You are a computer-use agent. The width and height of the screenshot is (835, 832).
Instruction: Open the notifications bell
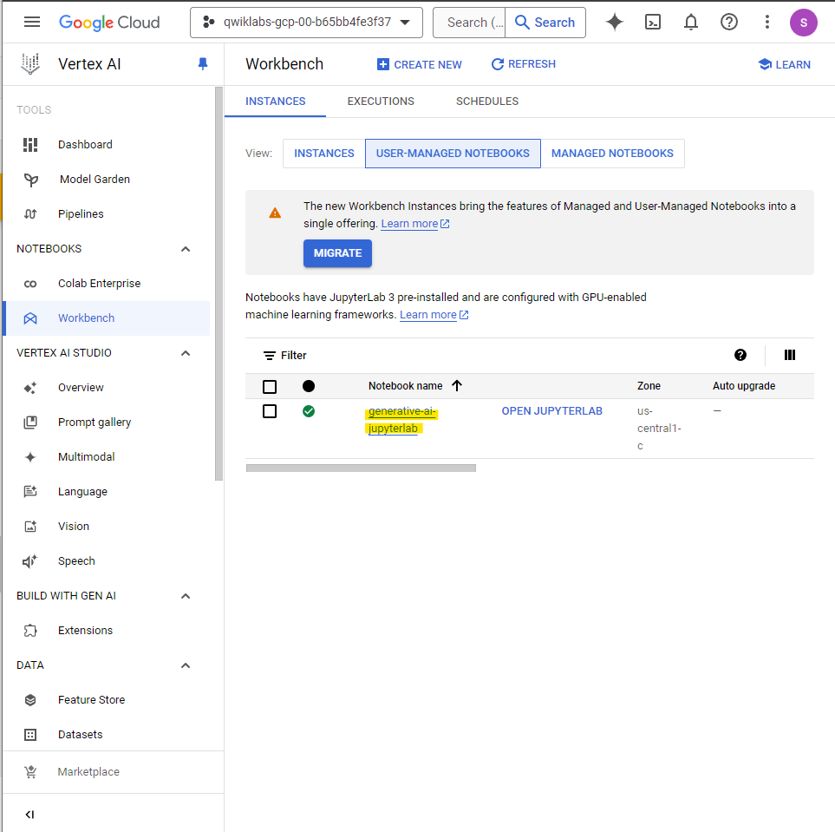click(x=691, y=22)
